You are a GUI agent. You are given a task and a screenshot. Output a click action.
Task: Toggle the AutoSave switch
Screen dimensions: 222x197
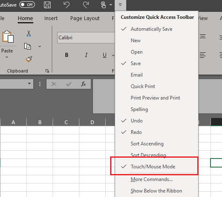coord(27,5)
